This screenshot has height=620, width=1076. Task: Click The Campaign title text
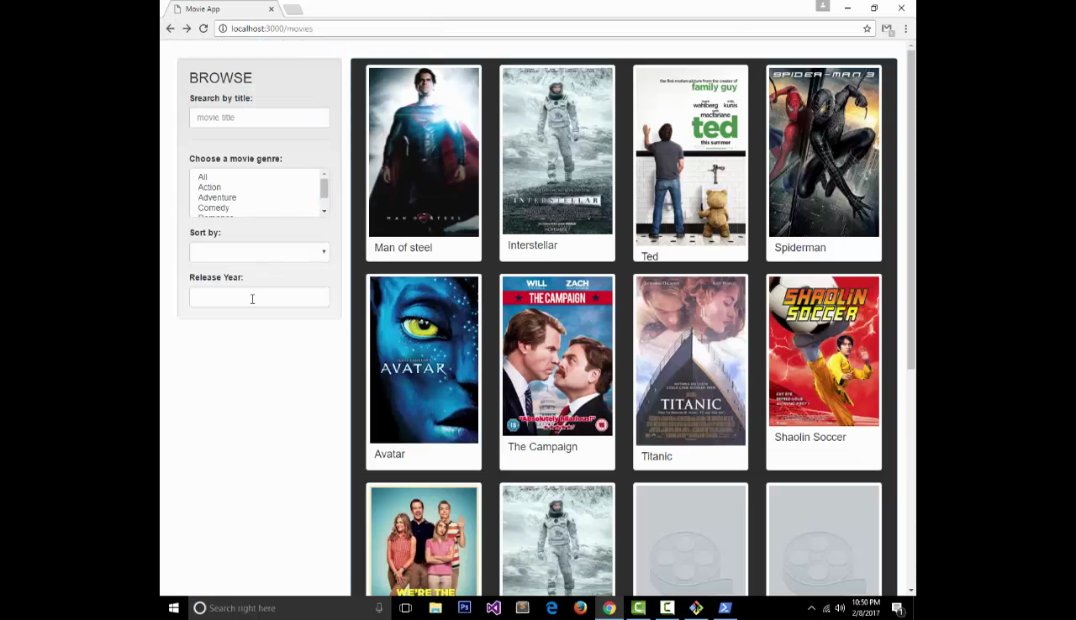pos(542,447)
